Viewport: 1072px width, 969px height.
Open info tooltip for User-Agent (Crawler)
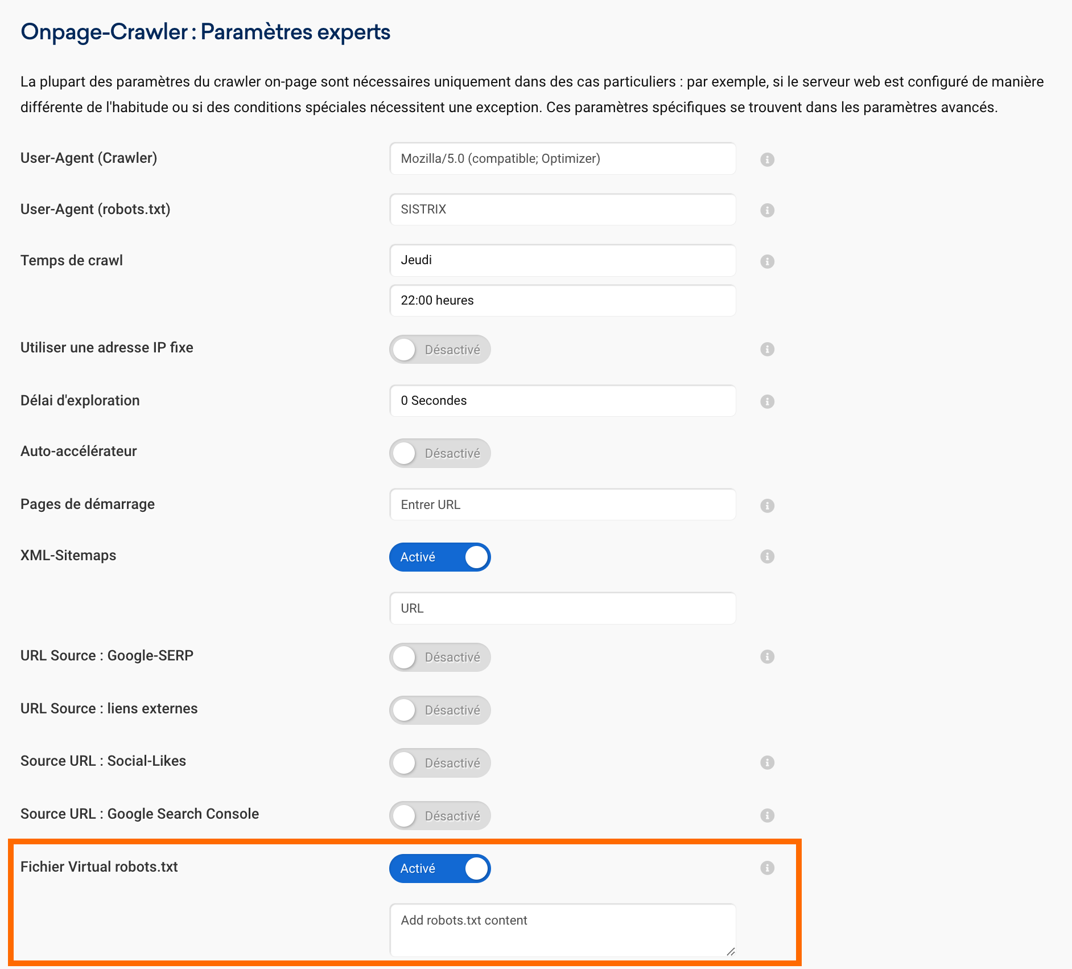coord(767,159)
